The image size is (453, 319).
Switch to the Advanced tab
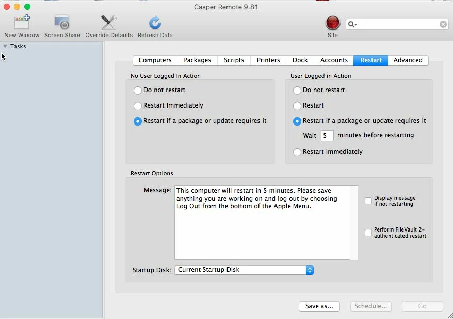pos(408,60)
